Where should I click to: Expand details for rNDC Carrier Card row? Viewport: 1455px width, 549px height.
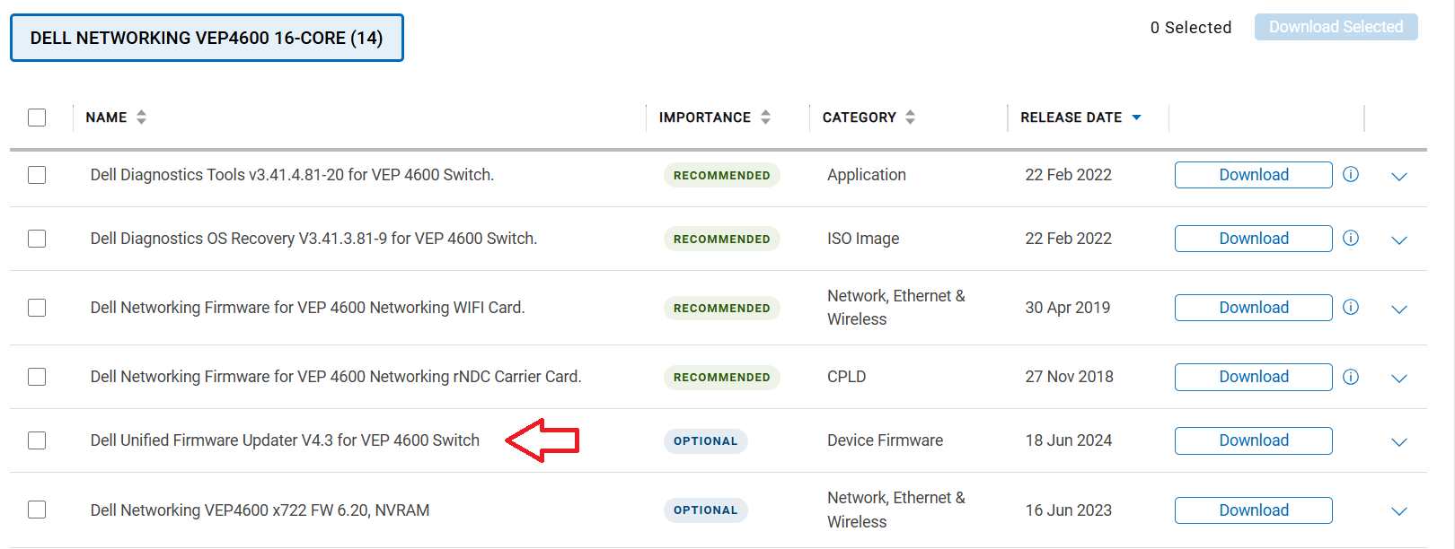coord(1398,379)
